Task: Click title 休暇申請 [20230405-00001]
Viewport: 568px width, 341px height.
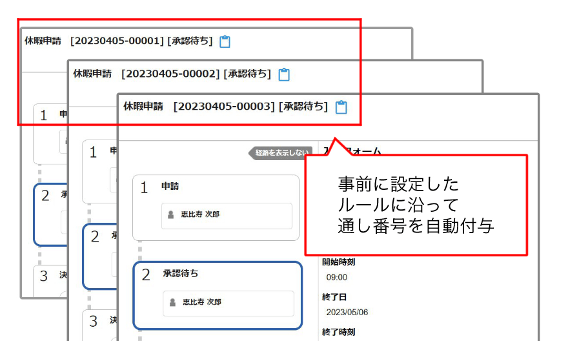Action: coord(94,41)
